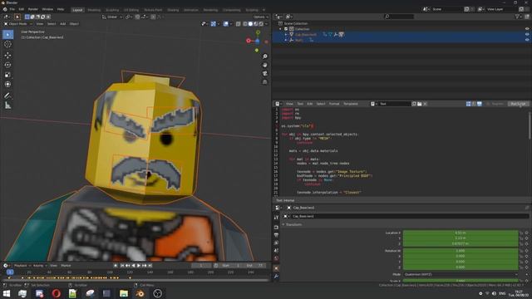Open Modifiers wrench properties tab
The image size is (532, 299).
coord(276,277)
